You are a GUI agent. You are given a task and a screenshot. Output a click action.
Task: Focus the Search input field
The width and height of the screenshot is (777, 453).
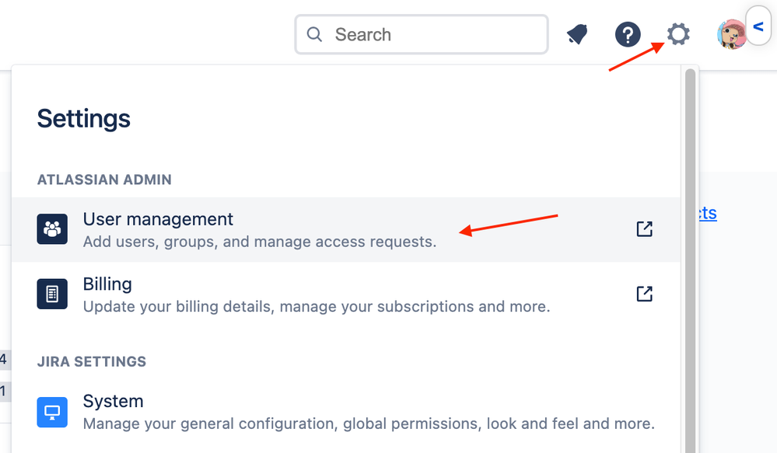click(422, 34)
